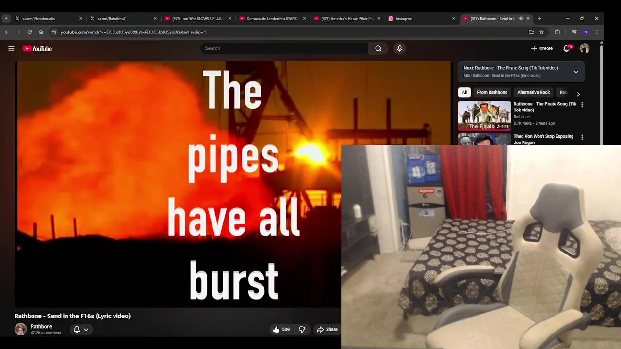This screenshot has height=349, width=621.
Task: Switch to Iran War BLOWS UP tab
Action: pyautogui.click(x=196, y=19)
